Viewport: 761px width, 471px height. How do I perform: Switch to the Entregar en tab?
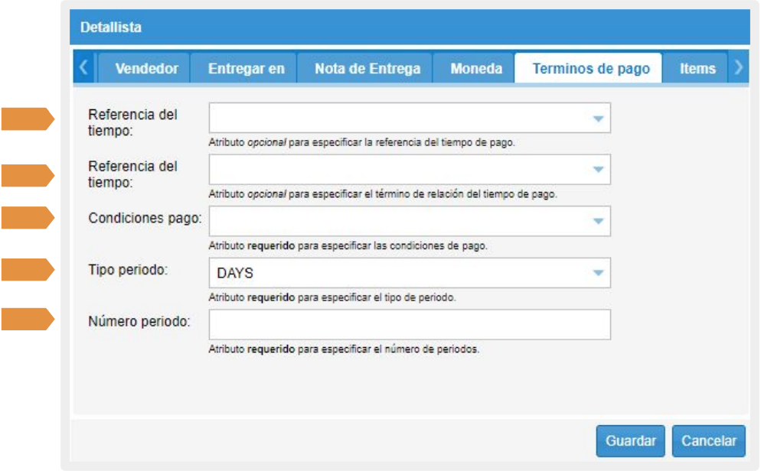pos(246,69)
